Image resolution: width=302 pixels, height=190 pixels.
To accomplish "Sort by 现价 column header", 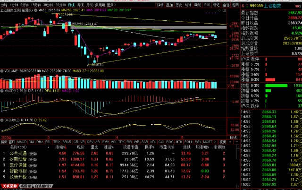I will point(81,147).
